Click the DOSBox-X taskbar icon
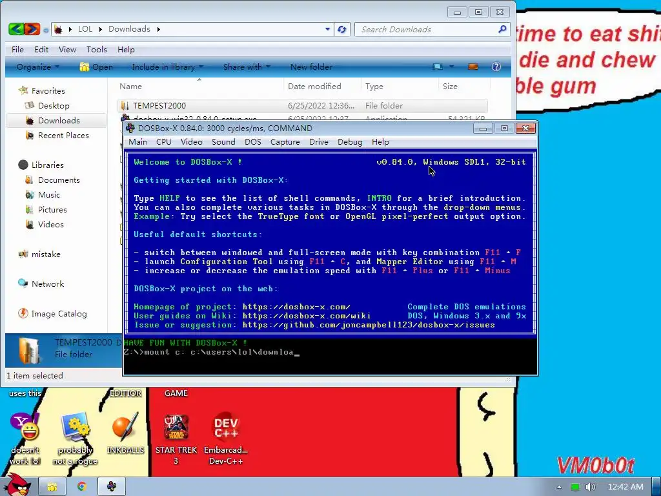This screenshot has width=661, height=496. coord(112,487)
